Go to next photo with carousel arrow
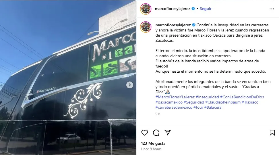Screen dimensions: 279x155 130,85
